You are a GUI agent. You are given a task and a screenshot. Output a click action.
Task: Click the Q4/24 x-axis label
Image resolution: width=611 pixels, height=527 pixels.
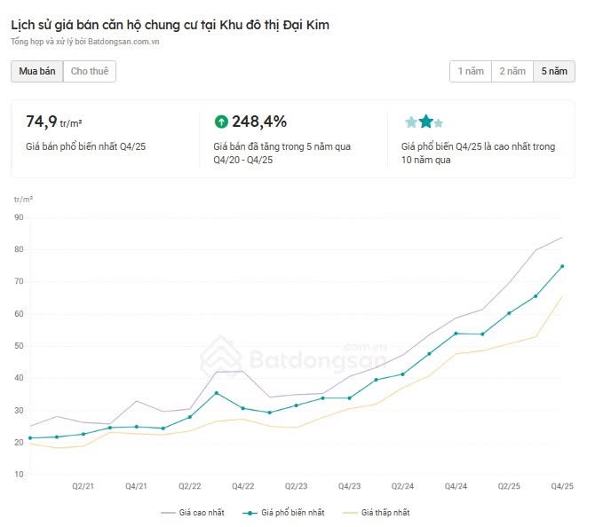pos(456,486)
